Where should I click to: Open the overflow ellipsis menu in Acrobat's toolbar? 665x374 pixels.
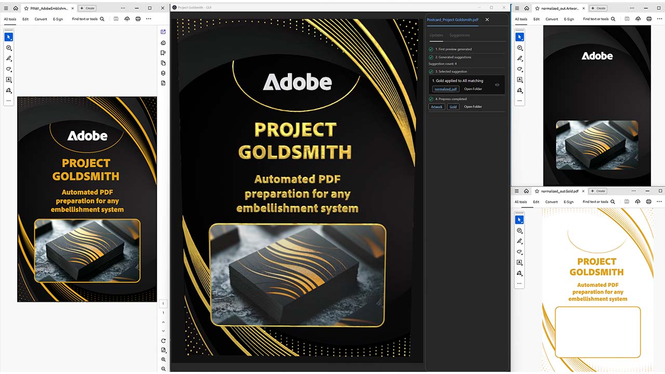pyautogui.click(x=149, y=19)
